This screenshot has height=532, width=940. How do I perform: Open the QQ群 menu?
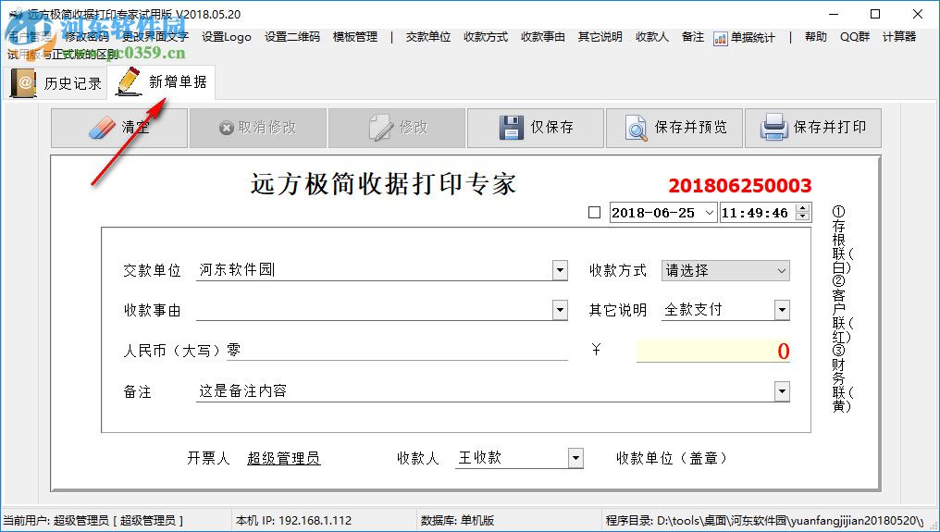[x=855, y=37]
